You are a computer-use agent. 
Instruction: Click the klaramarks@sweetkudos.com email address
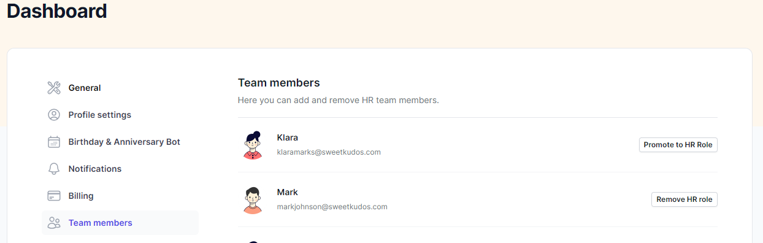(x=329, y=152)
